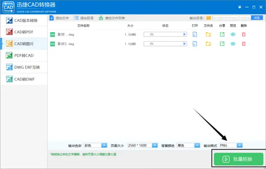Viewport: 266px width, 169px height.
Task: Select the CAD转图片 sidebar item
Action: (x=24, y=44)
